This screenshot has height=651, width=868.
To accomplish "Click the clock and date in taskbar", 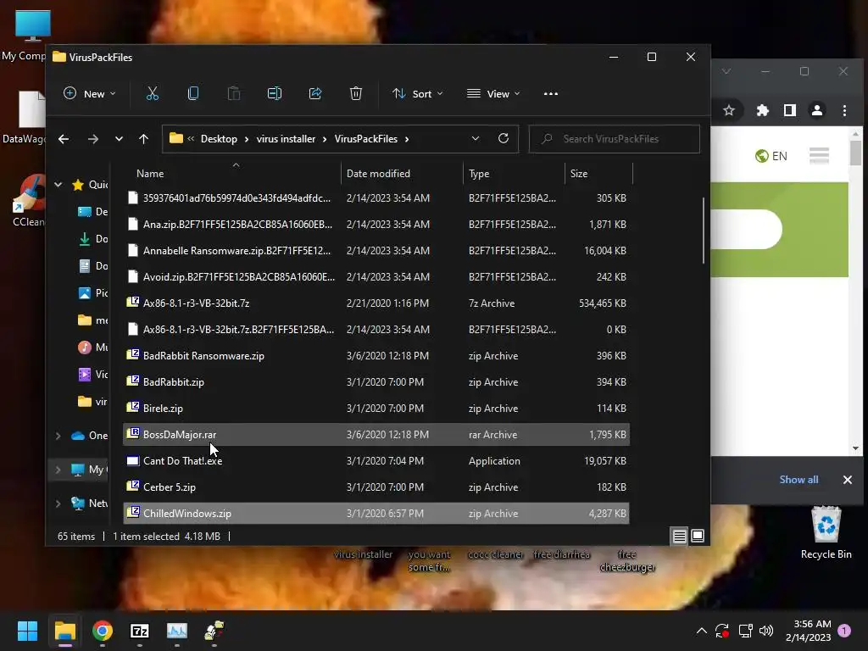I will pos(808,631).
